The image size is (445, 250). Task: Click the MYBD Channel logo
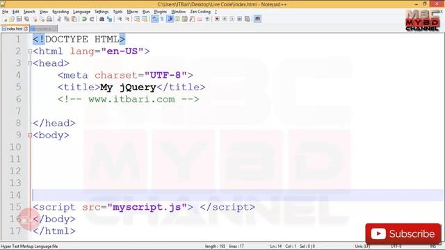[x=422, y=20]
